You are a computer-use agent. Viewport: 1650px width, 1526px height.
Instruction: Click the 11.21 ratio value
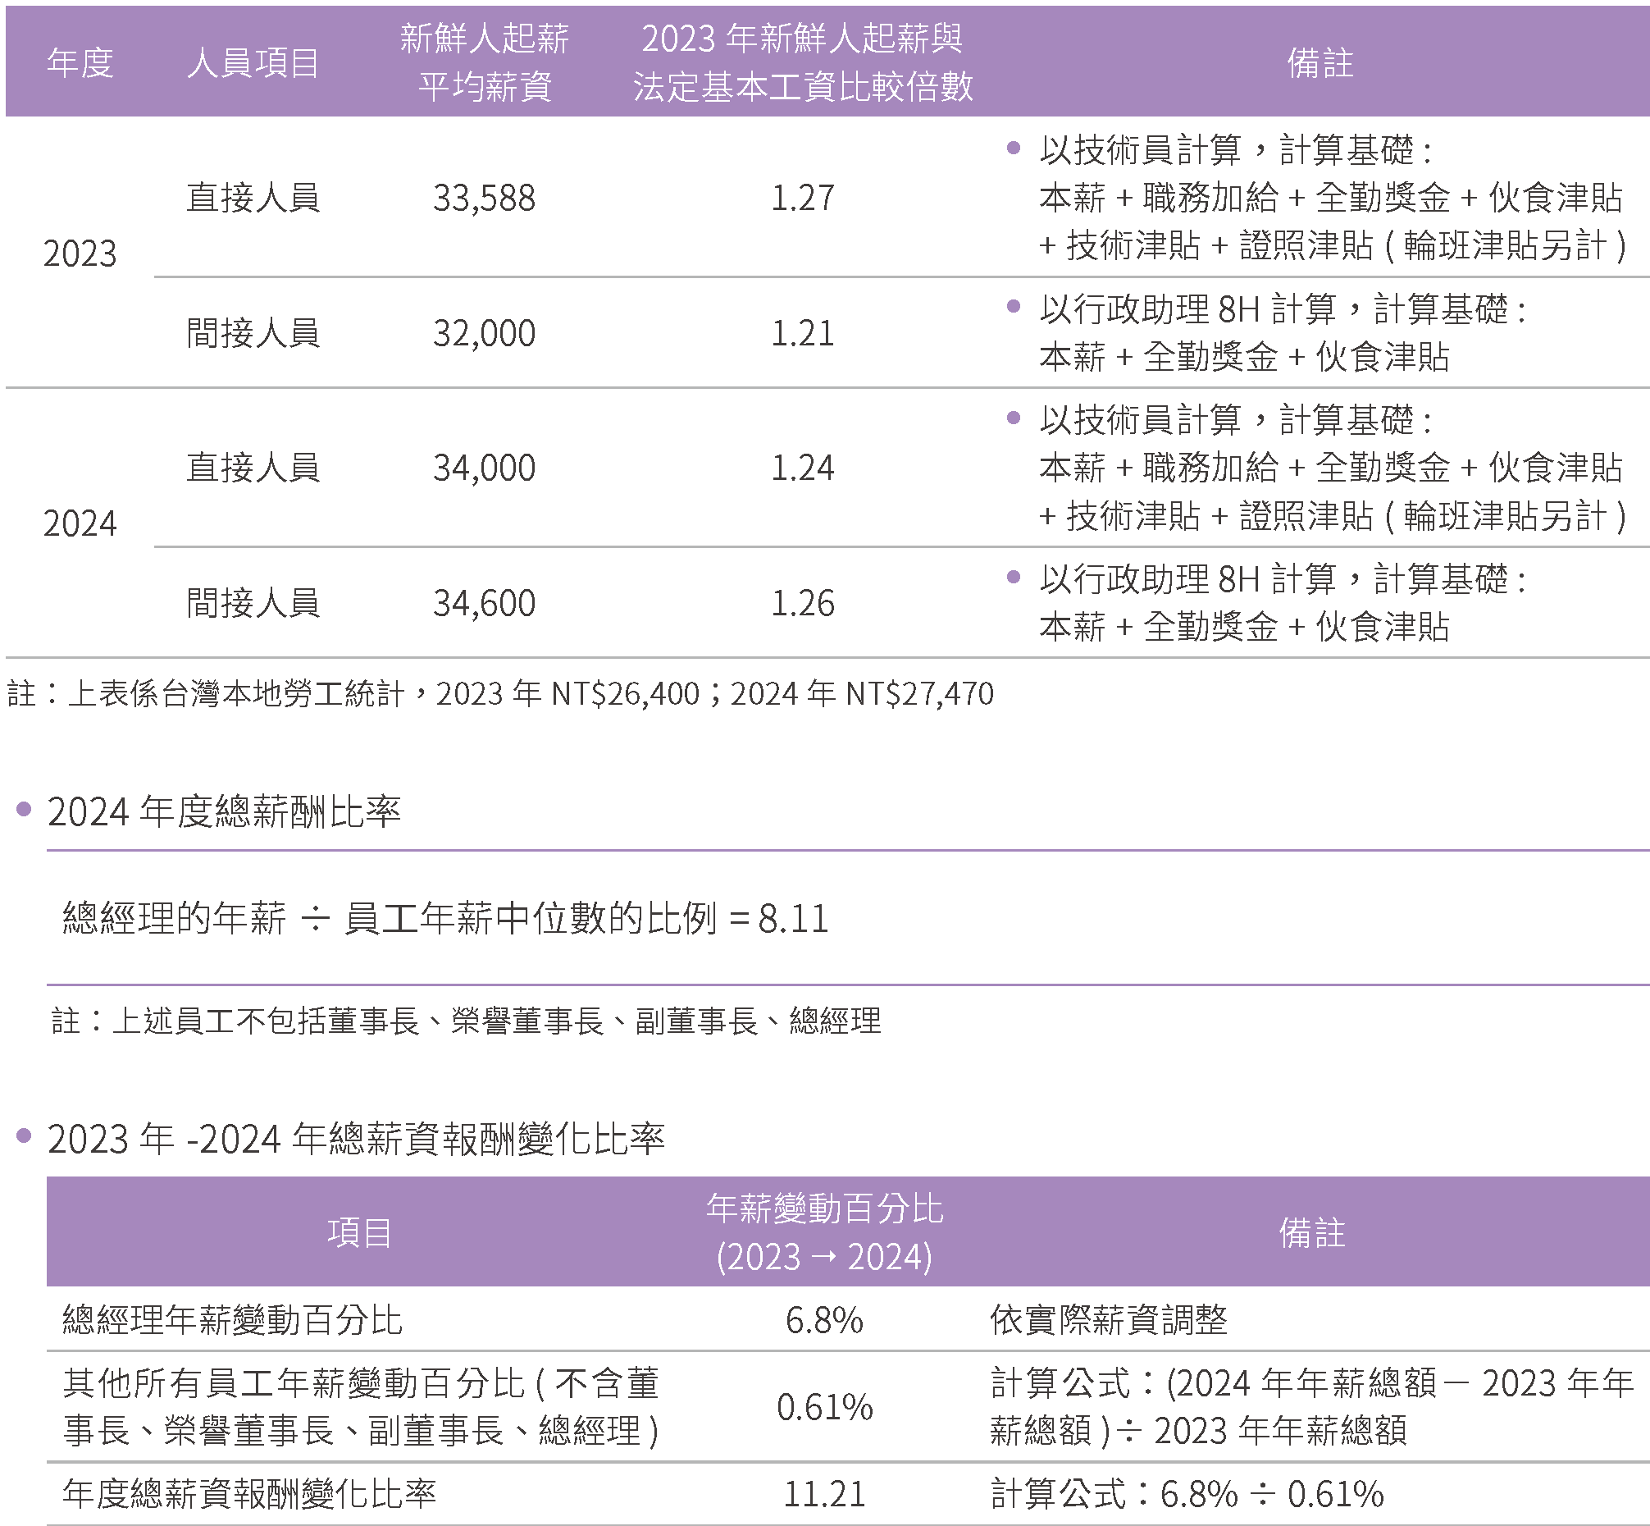point(823,1494)
